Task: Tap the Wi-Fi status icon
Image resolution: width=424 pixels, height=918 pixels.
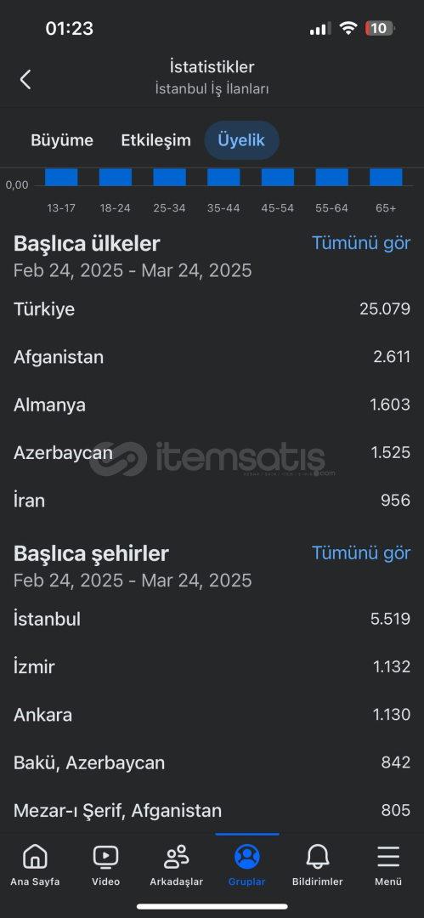Action: click(x=348, y=28)
